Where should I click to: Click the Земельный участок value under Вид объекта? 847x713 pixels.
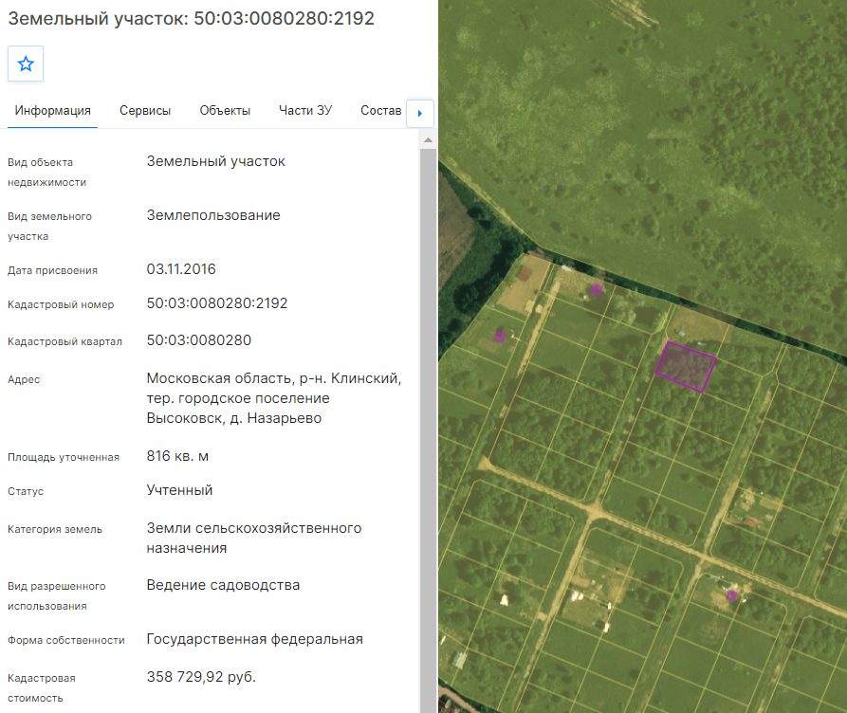(x=215, y=161)
